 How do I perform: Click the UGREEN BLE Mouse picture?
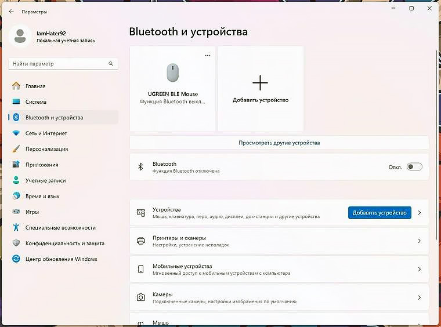coord(173,72)
